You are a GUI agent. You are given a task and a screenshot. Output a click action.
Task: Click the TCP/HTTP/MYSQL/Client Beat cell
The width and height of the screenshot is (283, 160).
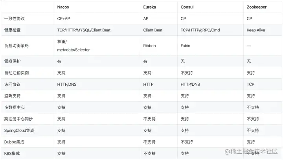point(84,30)
